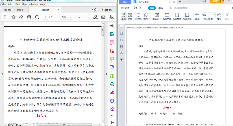Expand more tools chevron in Acrobat side pane
The height and width of the screenshot is (126, 233).
[x=112, y=116]
